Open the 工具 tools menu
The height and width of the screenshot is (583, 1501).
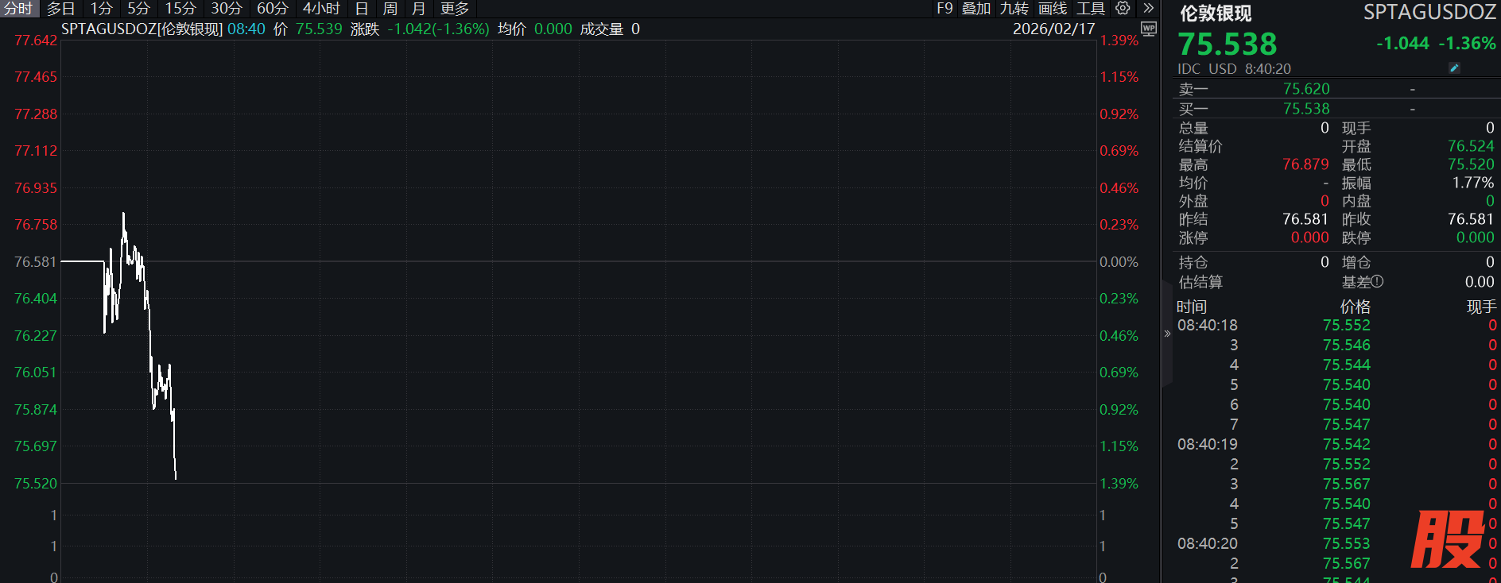click(1090, 9)
